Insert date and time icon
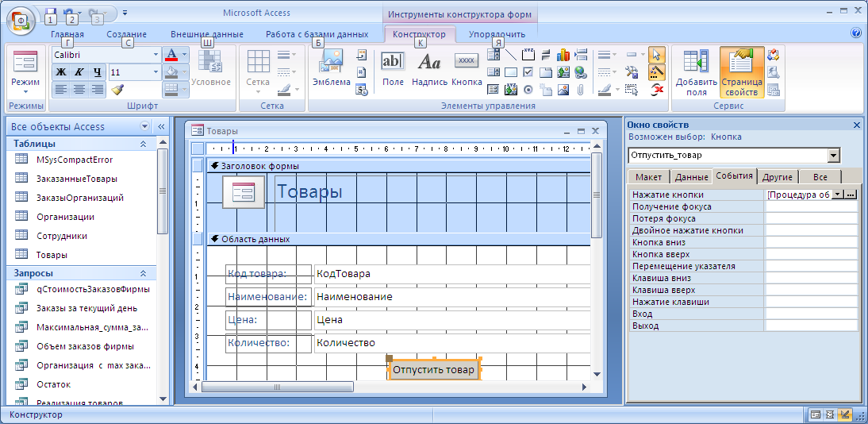Viewport: 868px width, 424px height. tap(362, 89)
